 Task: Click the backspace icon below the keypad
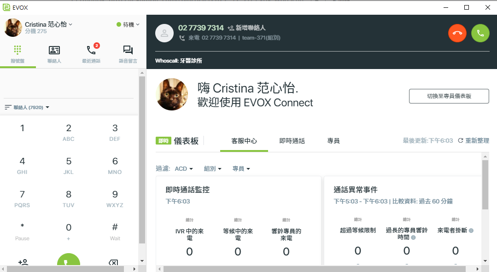pyautogui.click(x=113, y=262)
